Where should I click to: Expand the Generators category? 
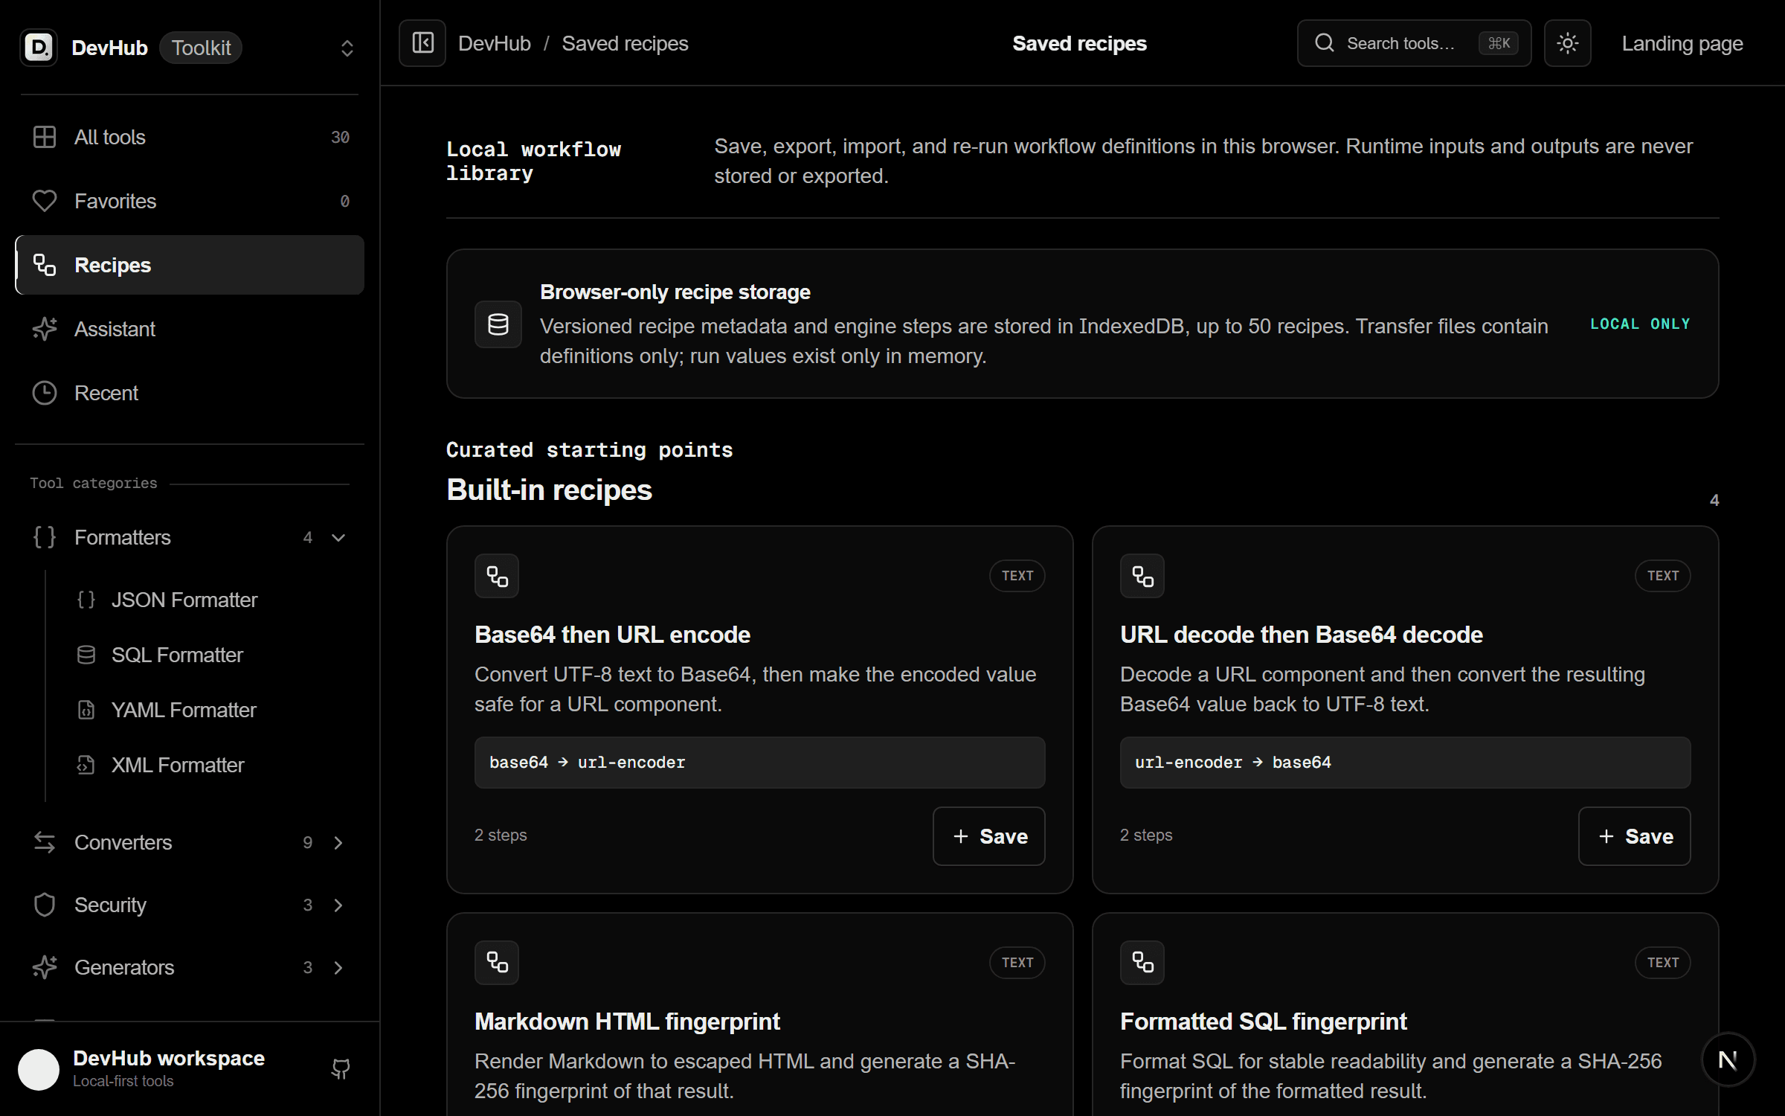tap(190, 967)
